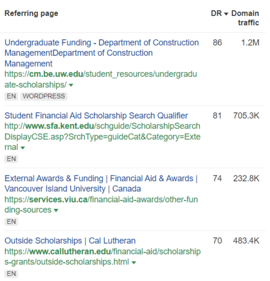Select DR value 70
Screen dimensions: 270x281
(217, 241)
